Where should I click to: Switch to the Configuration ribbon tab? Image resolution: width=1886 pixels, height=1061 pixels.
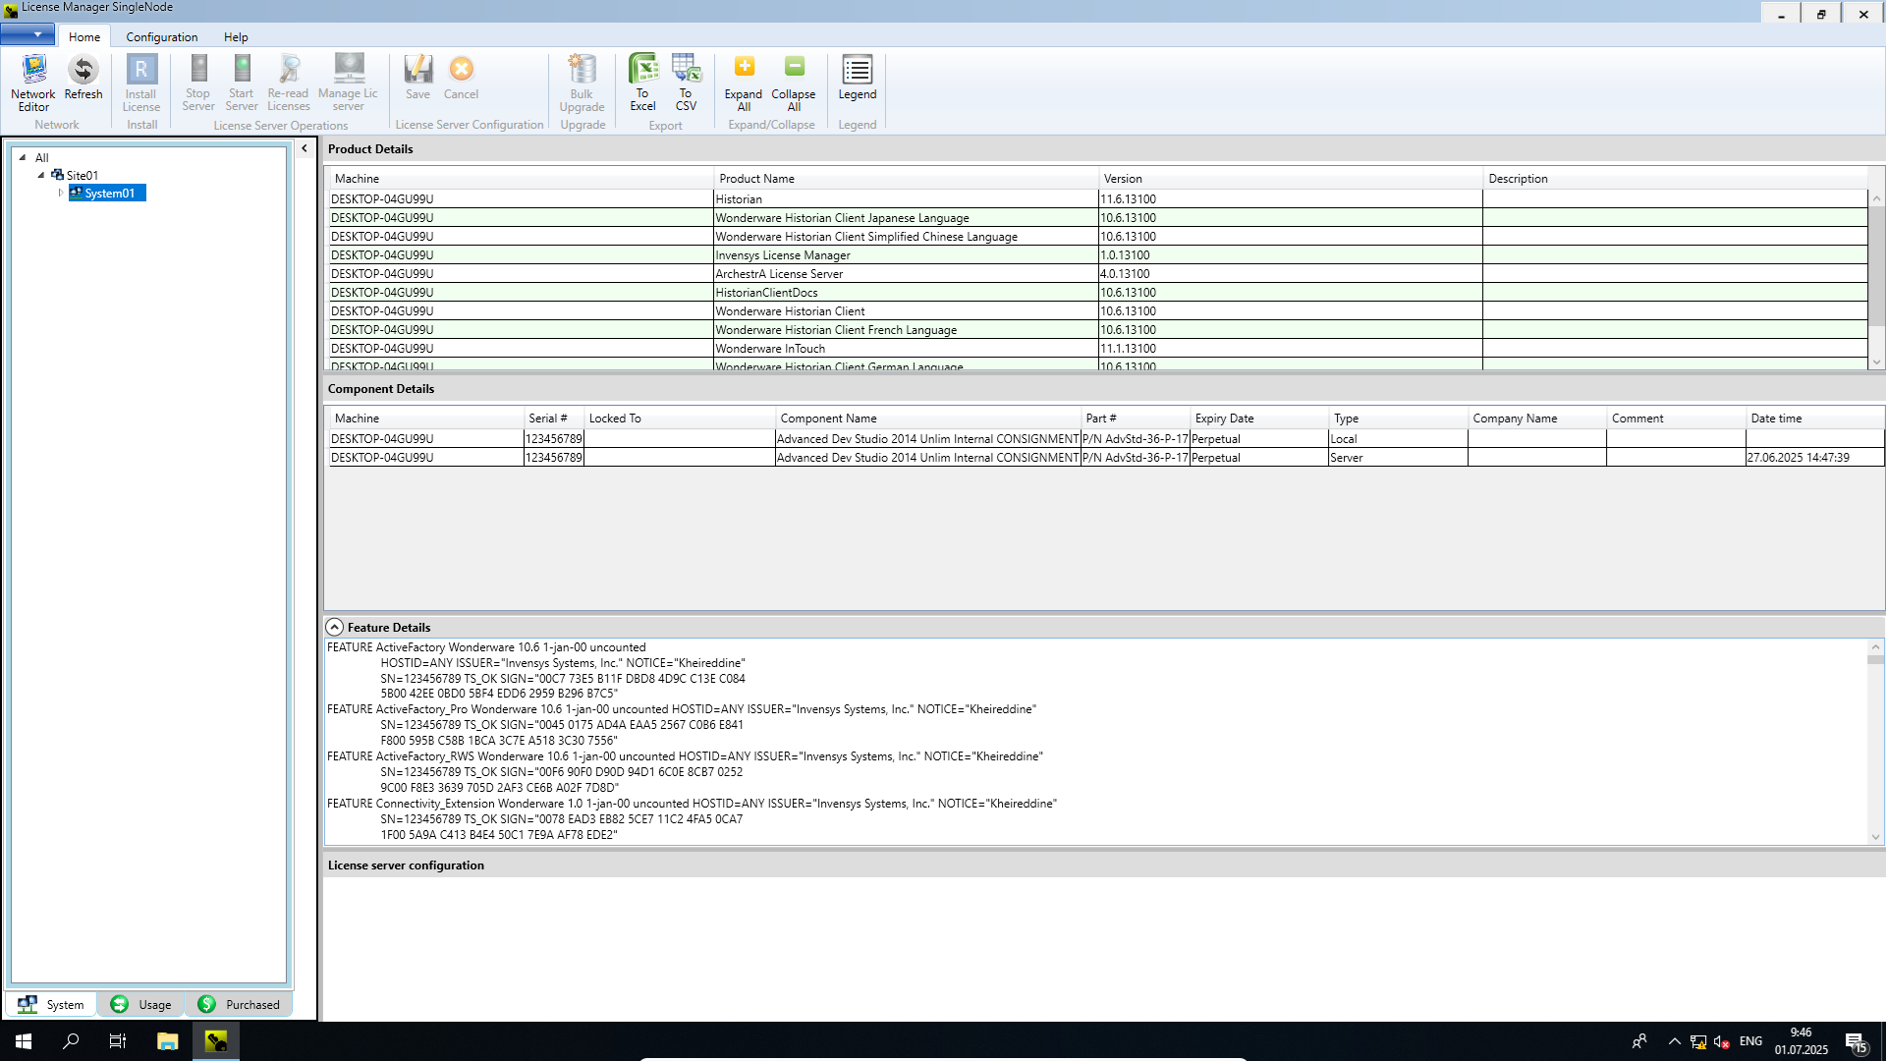(161, 36)
